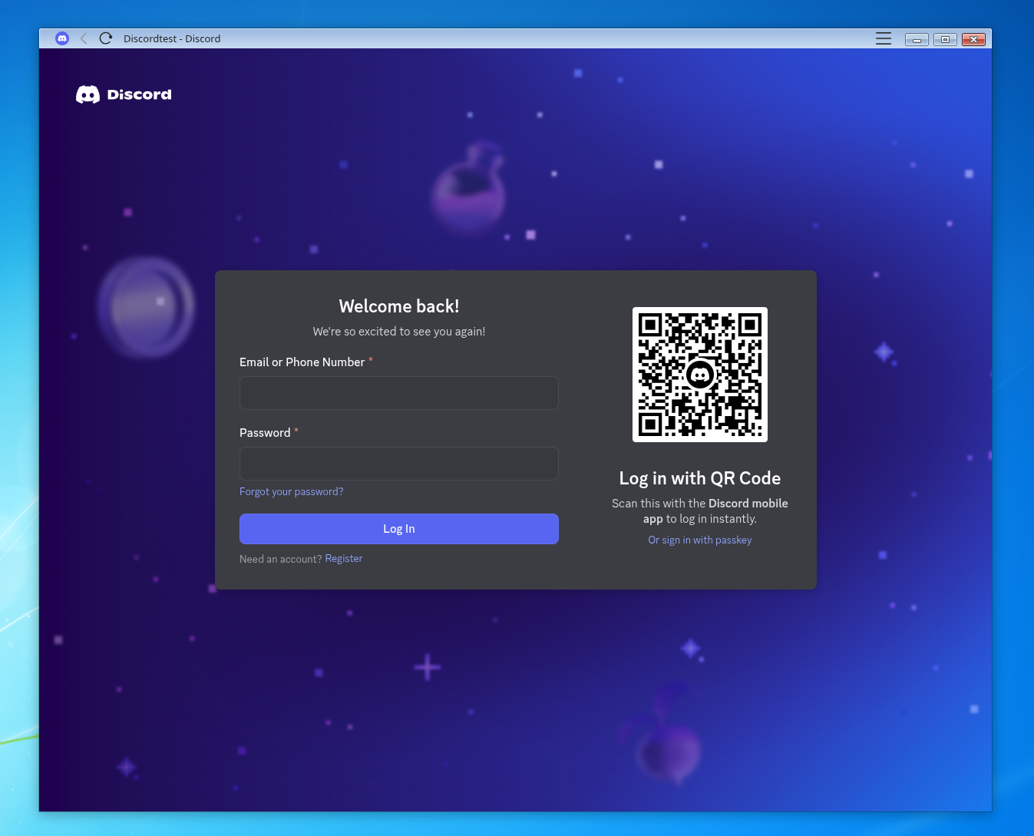This screenshot has height=836, width=1034.
Task: Click the login QR code
Action: (700, 375)
